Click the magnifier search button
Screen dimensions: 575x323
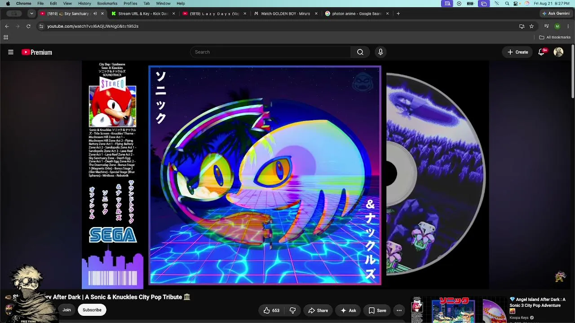360,52
